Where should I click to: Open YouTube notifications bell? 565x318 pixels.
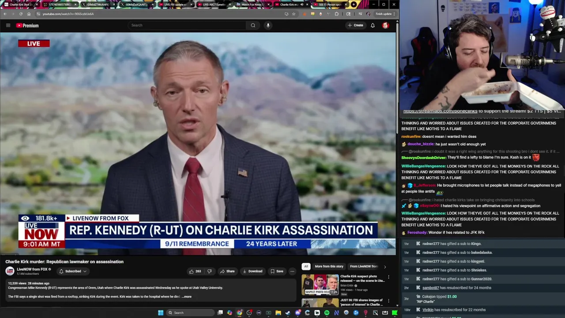pyautogui.click(x=373, y=25)
